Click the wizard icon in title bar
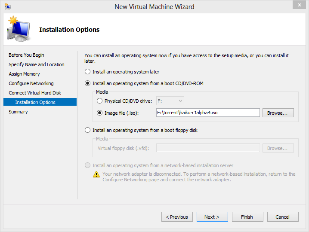Image resolution: width=309 pixels, height=232 pixels. click(x=8, y=6)
